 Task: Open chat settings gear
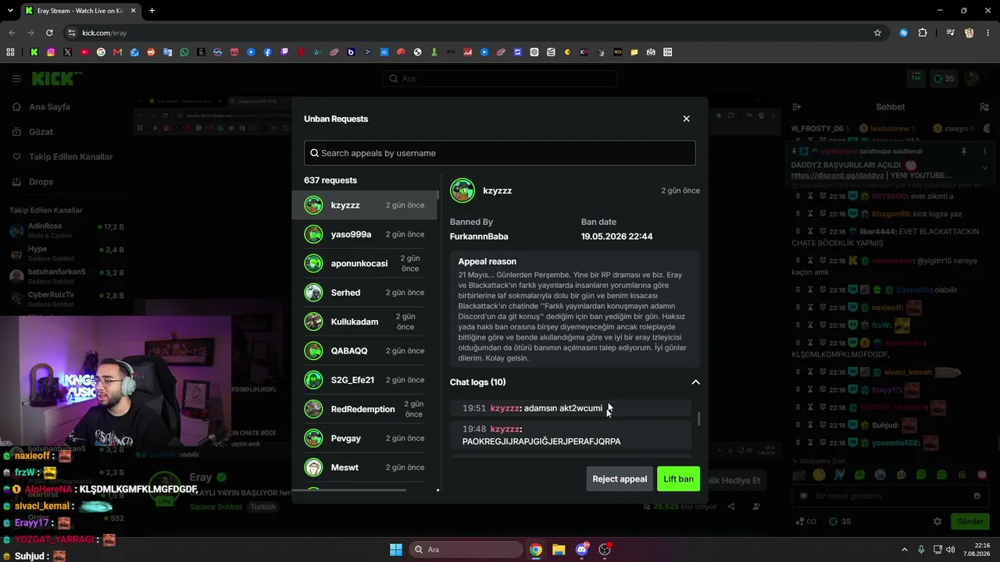point(937,521)
